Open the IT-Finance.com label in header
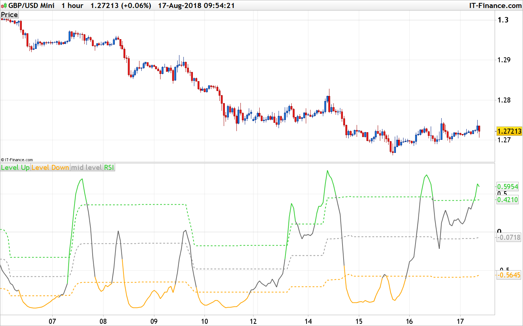This screenshot has width=523, height=326. (495, 5)
